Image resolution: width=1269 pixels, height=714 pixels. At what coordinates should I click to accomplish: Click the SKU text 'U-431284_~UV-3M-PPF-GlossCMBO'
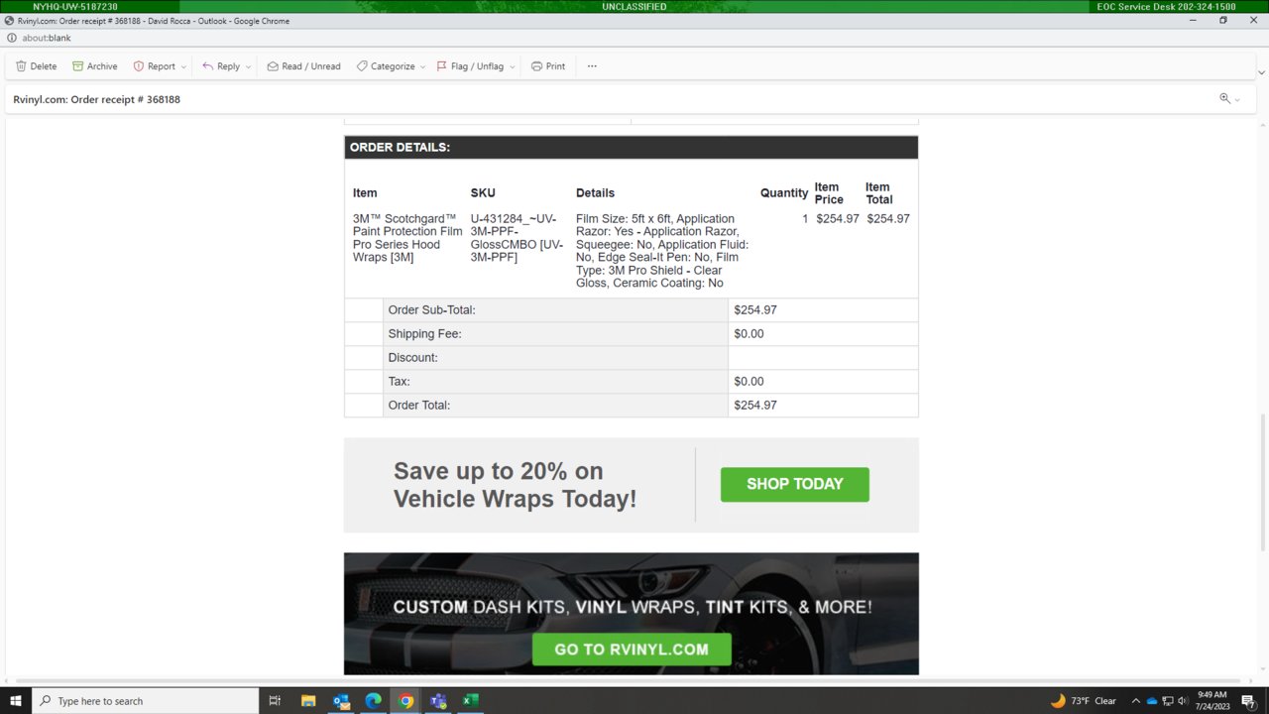point(517,238)
